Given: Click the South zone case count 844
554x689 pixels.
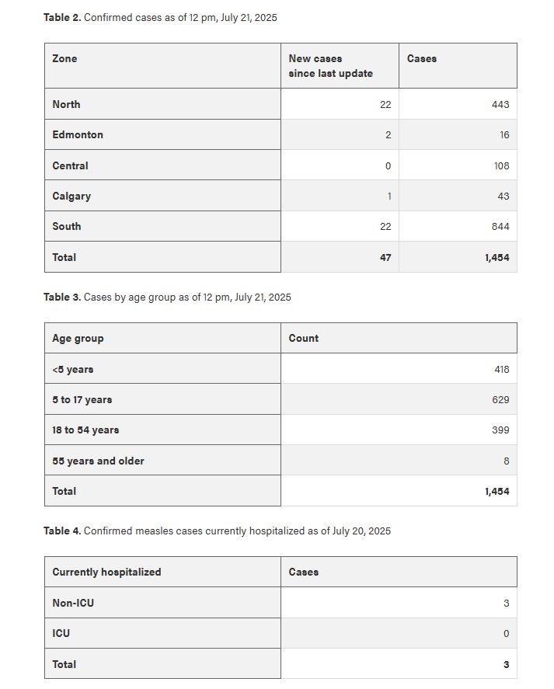Looking at the screenshot, I should coord(500,226).
